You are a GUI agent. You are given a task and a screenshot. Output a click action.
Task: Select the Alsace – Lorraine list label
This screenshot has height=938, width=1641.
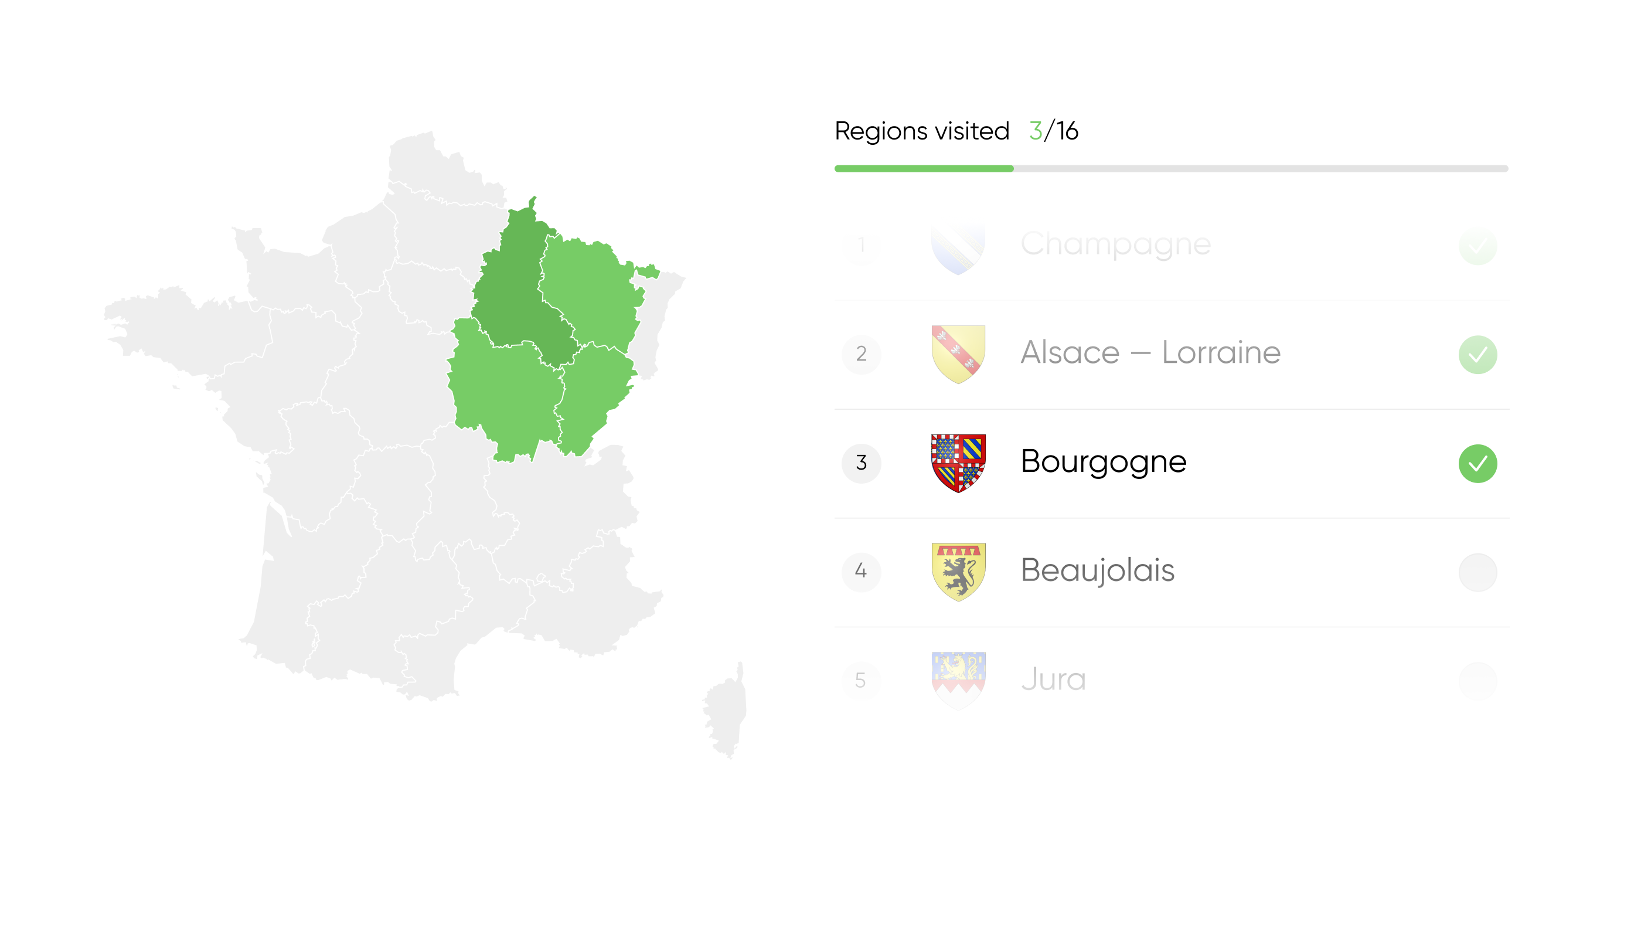[1150, 353]
